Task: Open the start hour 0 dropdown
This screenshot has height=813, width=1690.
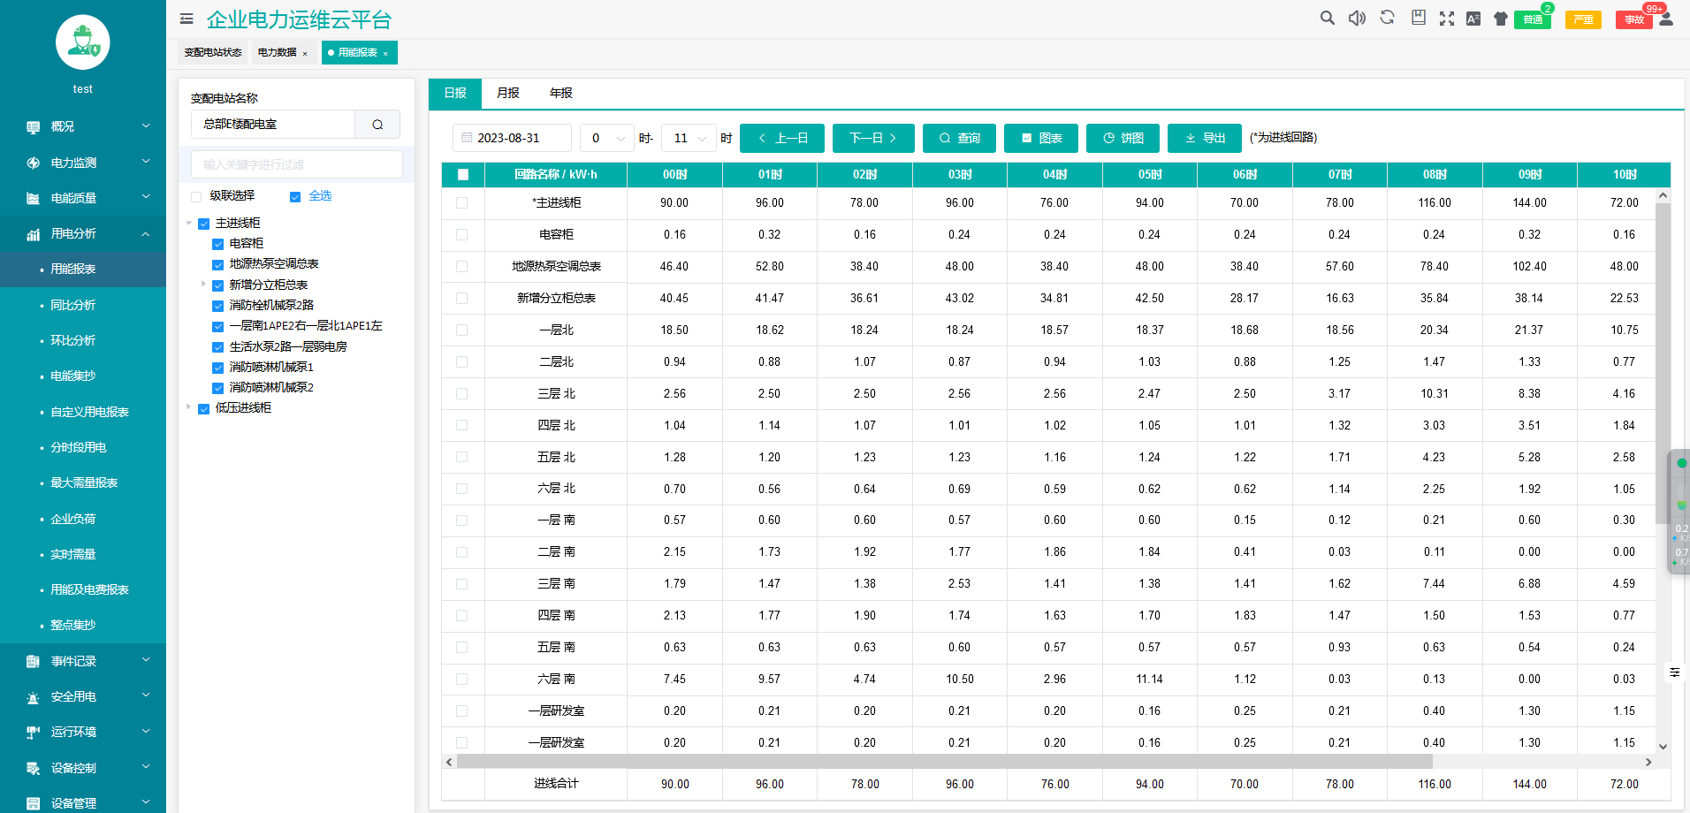Action: click(x=606, y=138)
